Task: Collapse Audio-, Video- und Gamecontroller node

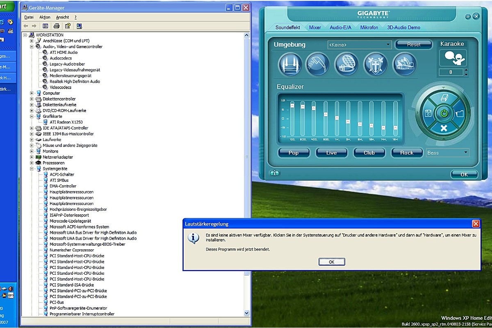Action: click(32, 47)
